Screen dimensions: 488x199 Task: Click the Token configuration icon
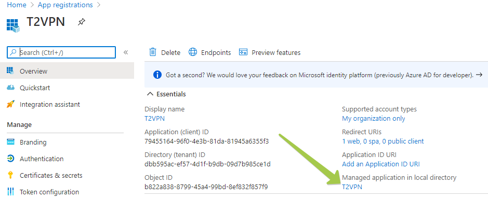(x=10, y=192)
